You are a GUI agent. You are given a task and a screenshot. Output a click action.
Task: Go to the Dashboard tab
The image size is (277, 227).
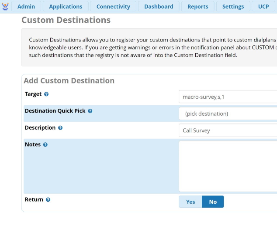tap(159, 7)
